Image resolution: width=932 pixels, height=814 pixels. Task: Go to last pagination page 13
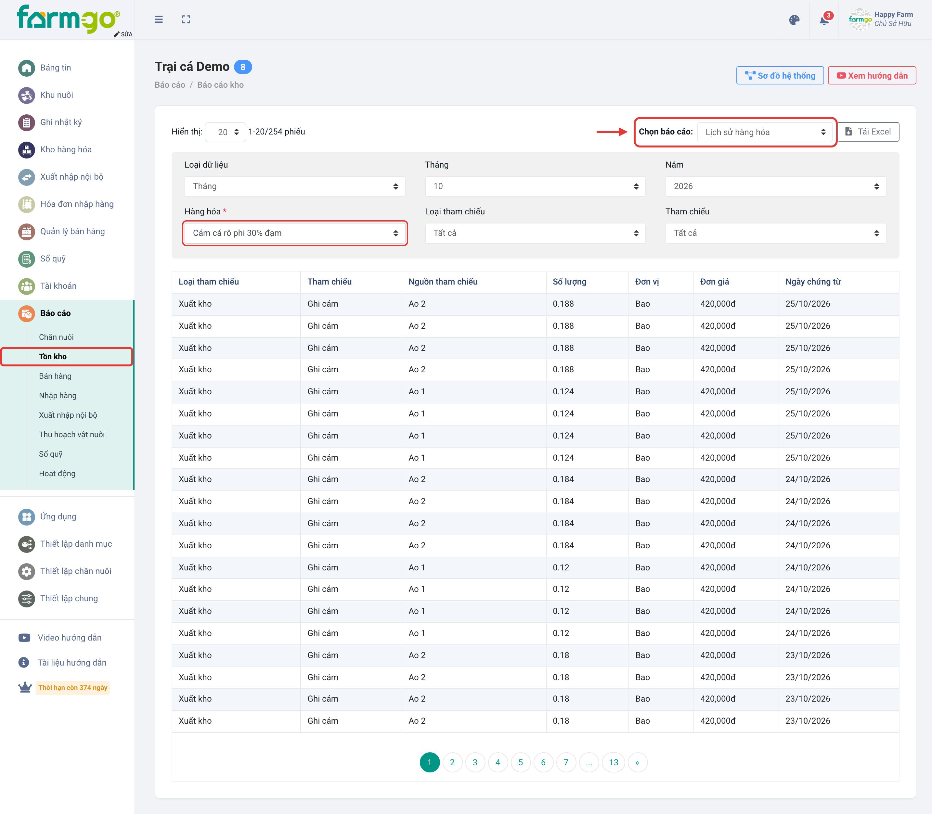[x=614, y=763]
